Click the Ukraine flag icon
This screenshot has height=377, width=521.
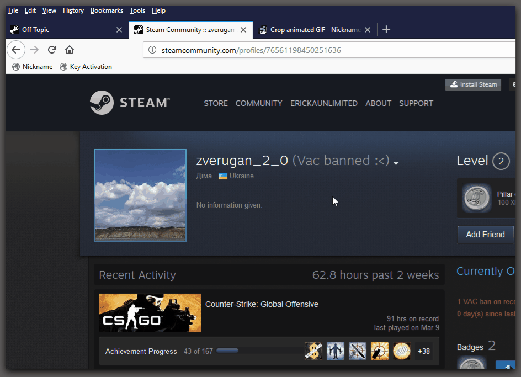222,176
